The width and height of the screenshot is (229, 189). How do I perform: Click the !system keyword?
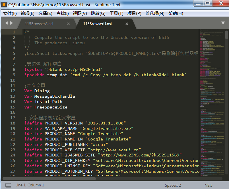33,69
